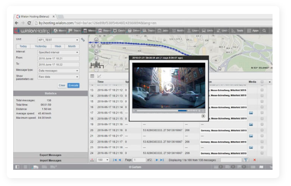Check the checkbox for row 15
The image size is (291, 186).
point(262,101)
